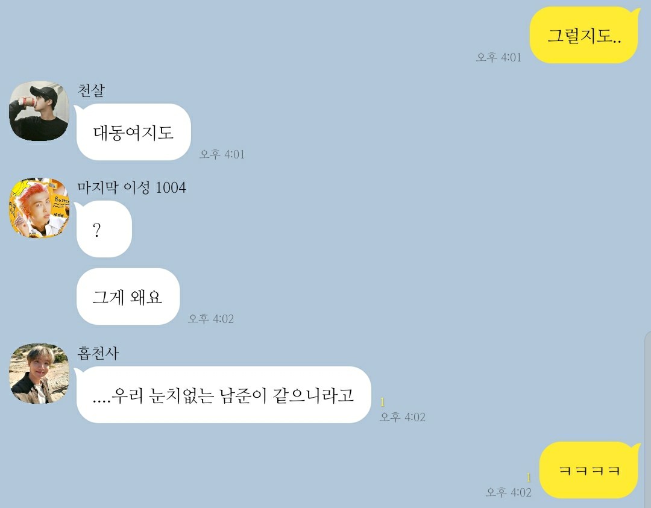The image size is (651, 508).
Task: Click the 오후 4:02 timestamp beside ㅋㅋㅋㅋ
Action: click(509, 492)
